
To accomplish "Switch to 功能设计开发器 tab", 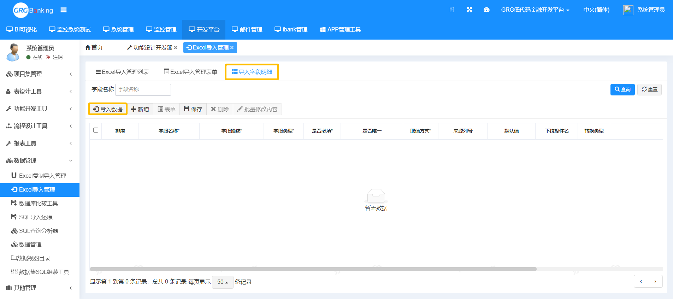I will [150, 48].
